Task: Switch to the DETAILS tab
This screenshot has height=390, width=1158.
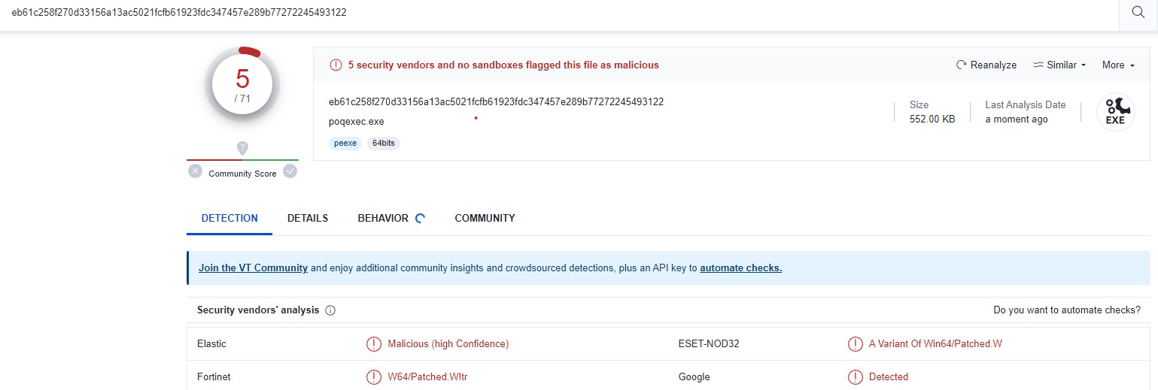Action: (x=308, y=219)
